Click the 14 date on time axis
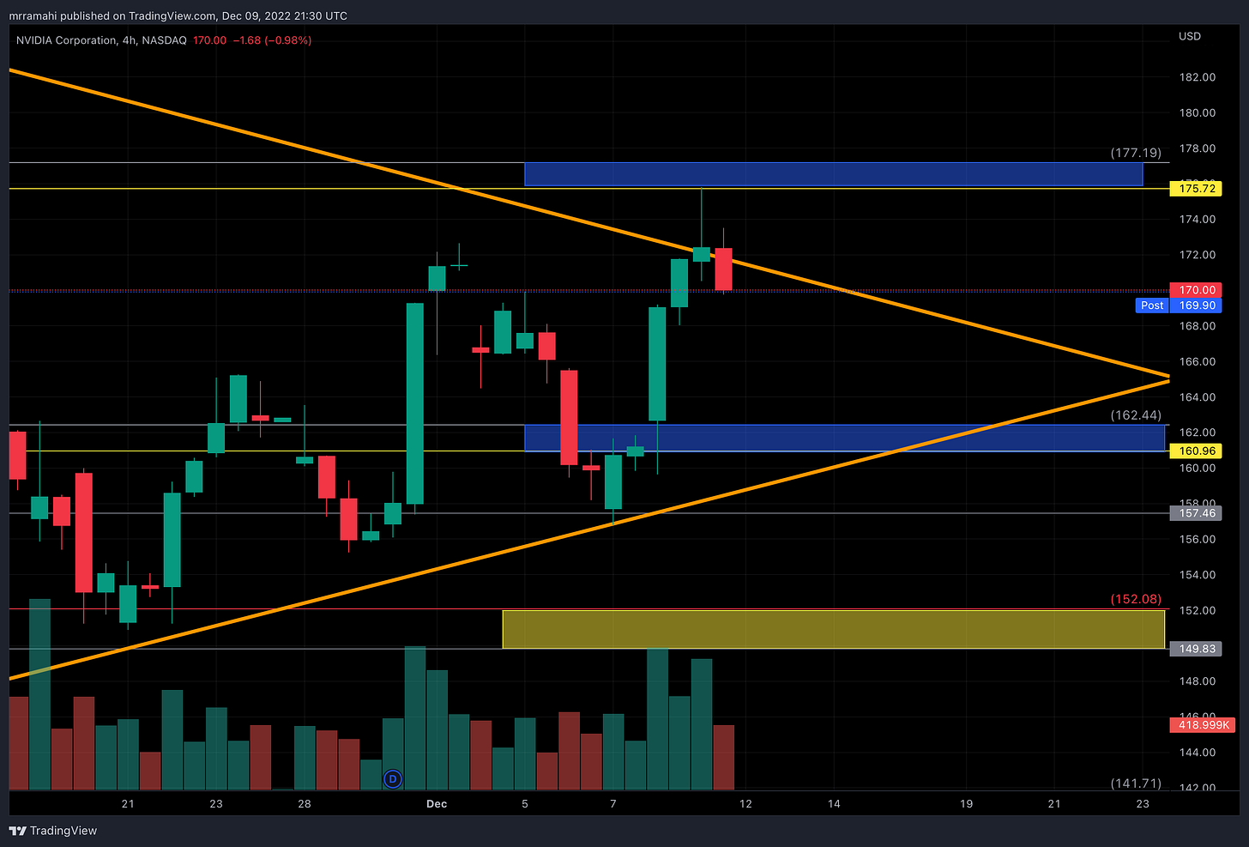 (834, 804)
